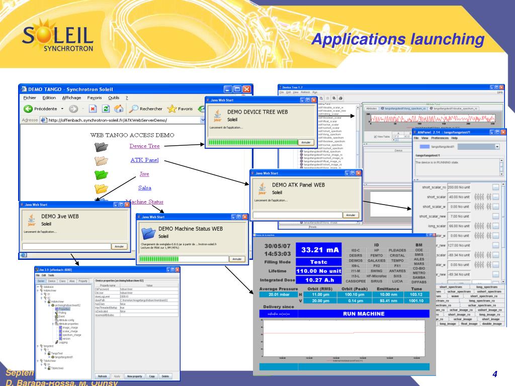
Task: Click the green folder beside Jive
Action: point(101,174)
